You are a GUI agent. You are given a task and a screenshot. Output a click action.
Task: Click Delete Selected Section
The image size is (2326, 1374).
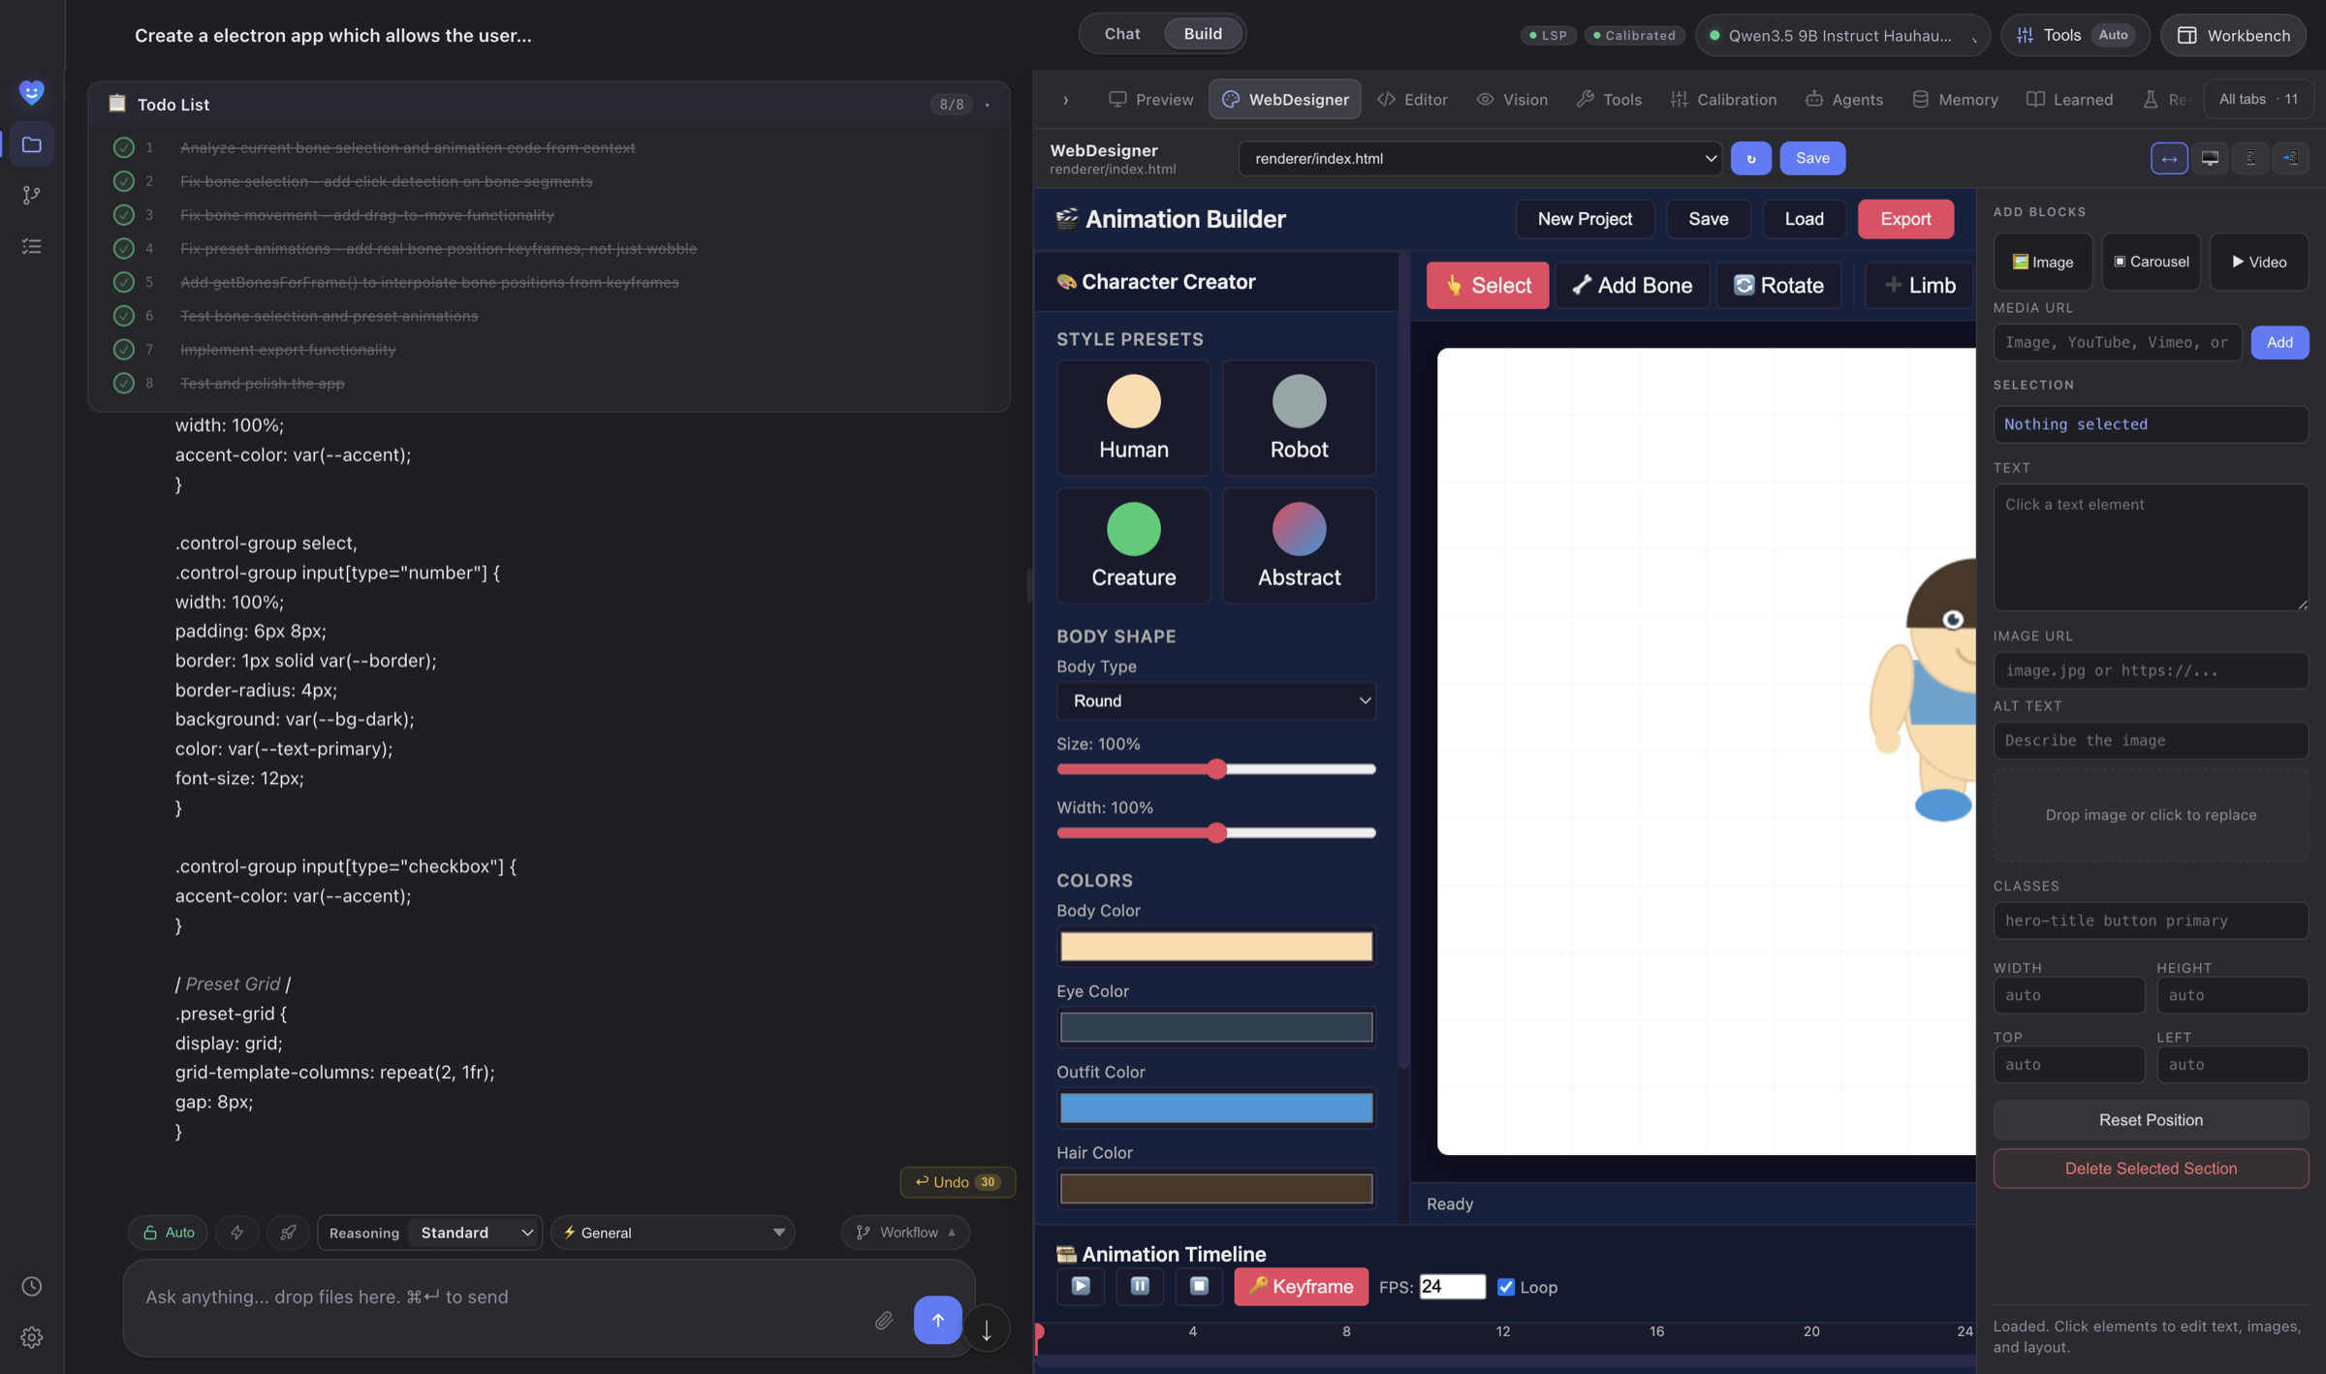2151,1169
